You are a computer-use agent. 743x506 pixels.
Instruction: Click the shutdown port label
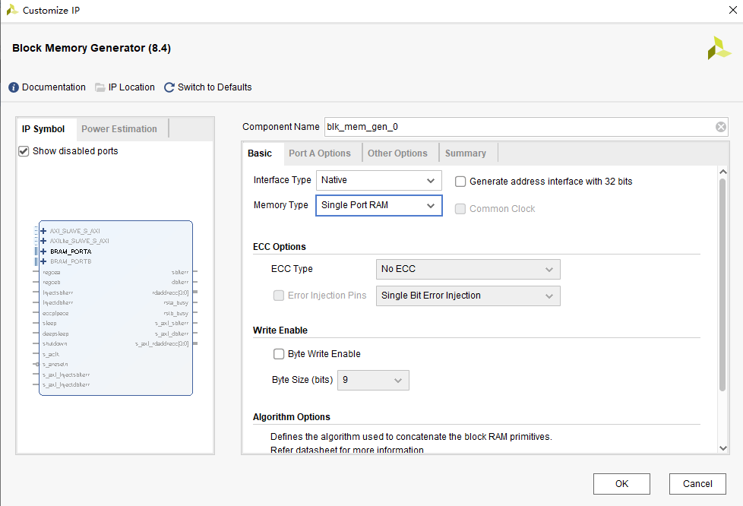click(x=55, y=343)
